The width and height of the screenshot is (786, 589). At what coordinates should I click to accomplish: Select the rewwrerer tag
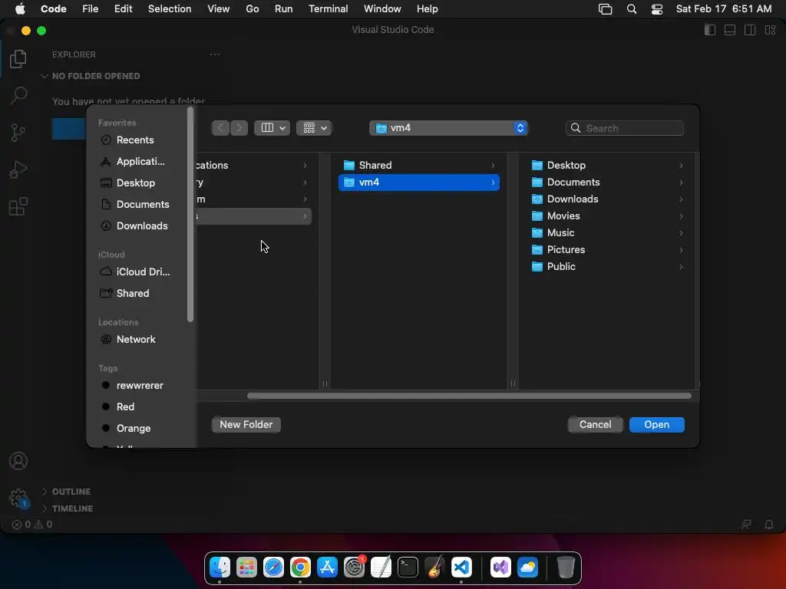pos(140,385)
